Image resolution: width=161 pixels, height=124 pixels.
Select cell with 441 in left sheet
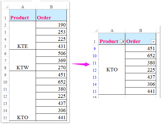(51, 117)
